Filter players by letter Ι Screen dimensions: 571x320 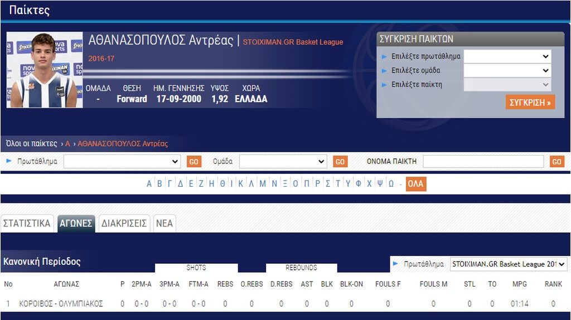(231, 184)
